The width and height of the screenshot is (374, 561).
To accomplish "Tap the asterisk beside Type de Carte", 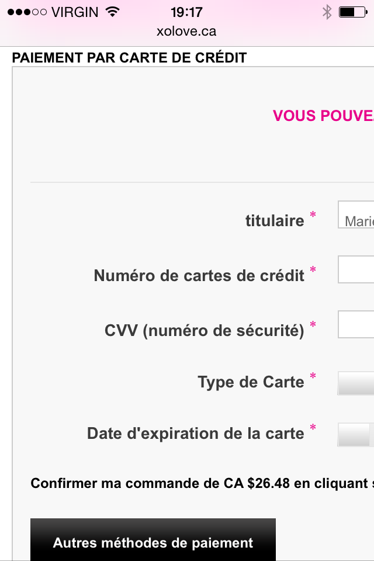I will [x=313, y=377].
